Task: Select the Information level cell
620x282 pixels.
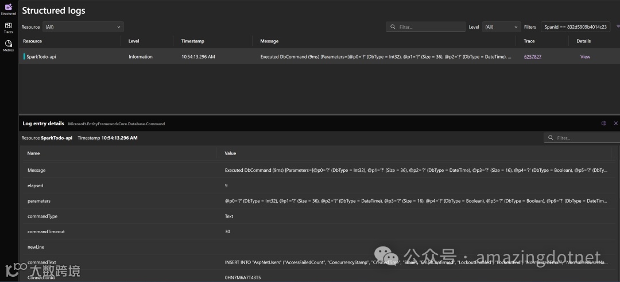Action: [x=141, y=57]
